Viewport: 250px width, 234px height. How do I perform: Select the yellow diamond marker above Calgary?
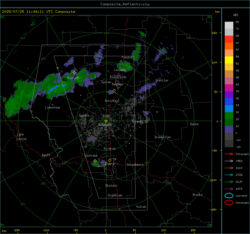click(110, 160)
